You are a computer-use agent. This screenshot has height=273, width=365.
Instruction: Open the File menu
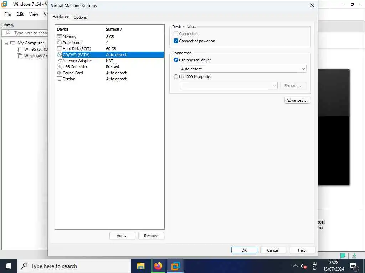point(7,14)
